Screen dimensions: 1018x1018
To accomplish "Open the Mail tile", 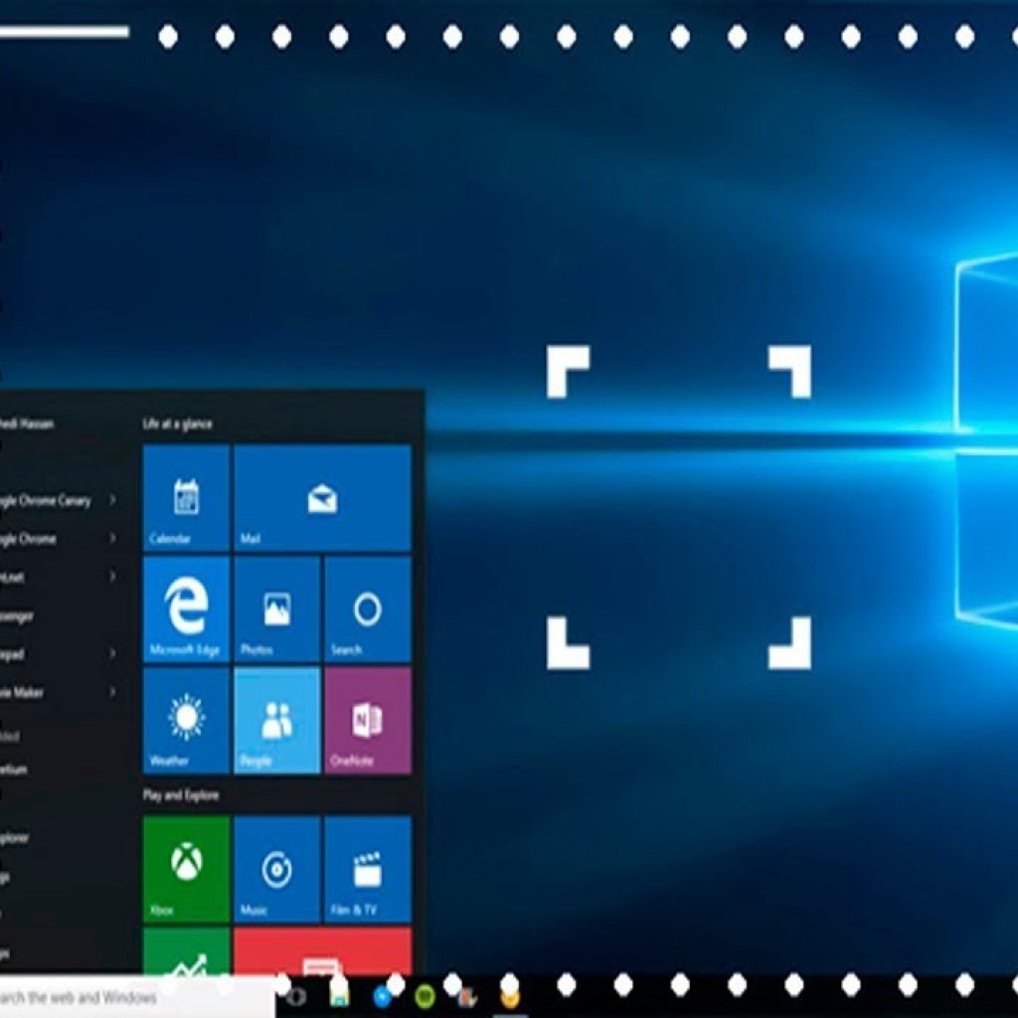I will (x=322, y=497).
